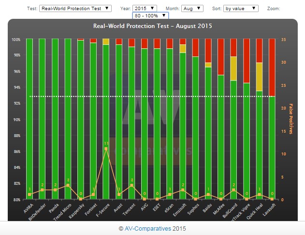
Task: Click the 100% left axis label
Action: [x=16, y=40]
